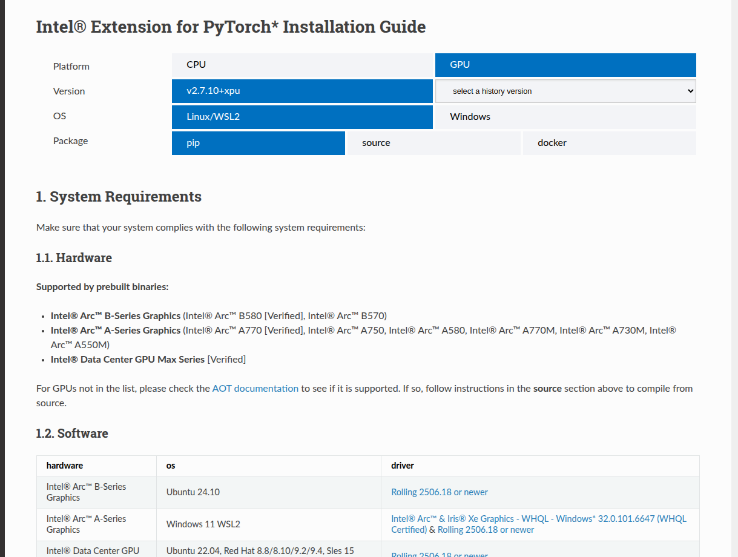Viewport: 738px width, 557px height.
Task: Open Rolling 2506.18 link in Ubuntu 24.10 row
Action: (440, 492)
